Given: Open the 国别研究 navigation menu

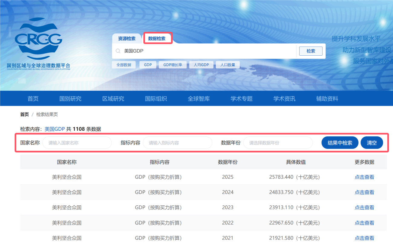Looking at the screenshot, I should [70, 99].
